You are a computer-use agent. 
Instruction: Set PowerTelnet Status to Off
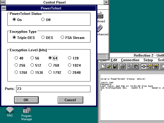(46, 20)
